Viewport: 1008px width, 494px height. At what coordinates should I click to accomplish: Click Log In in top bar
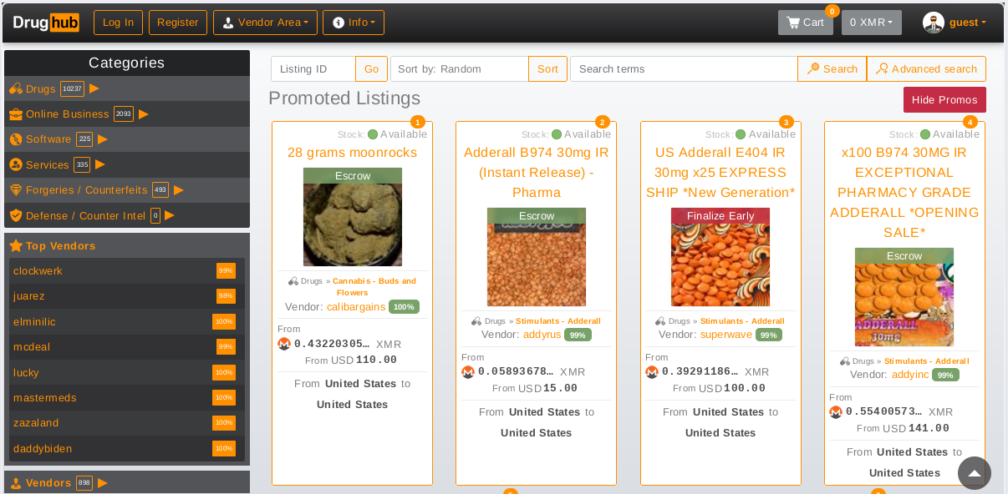(118, 23)
